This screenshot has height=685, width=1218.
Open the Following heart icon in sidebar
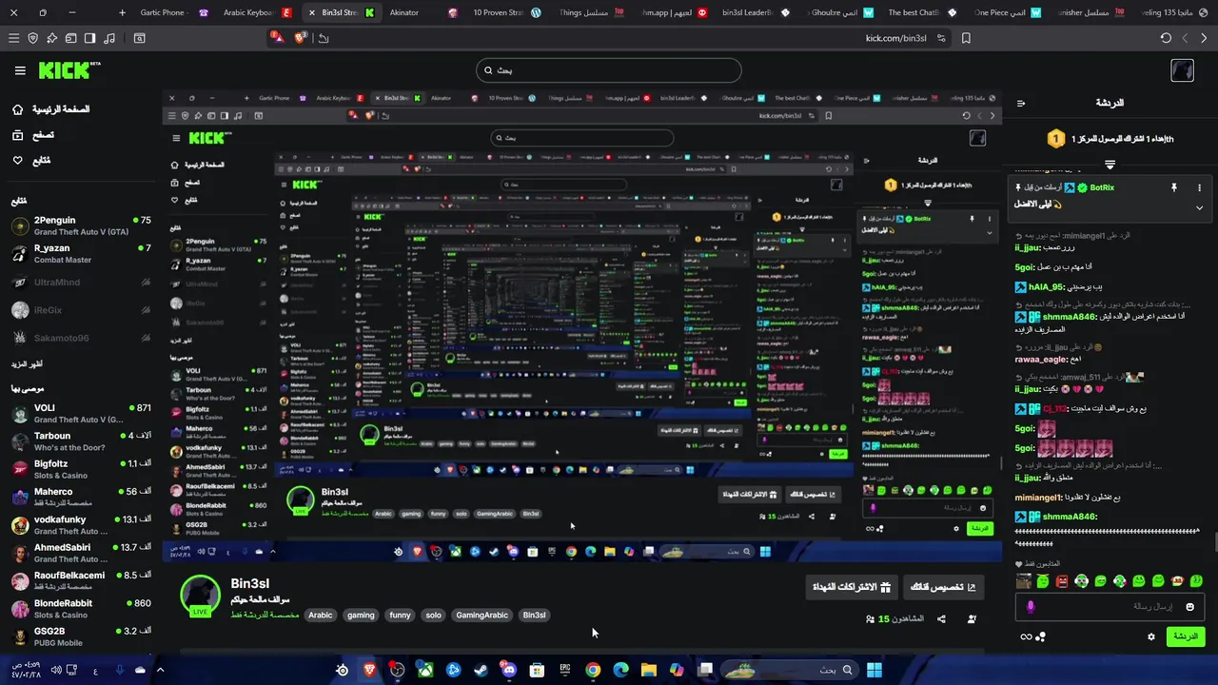(18, 160)
